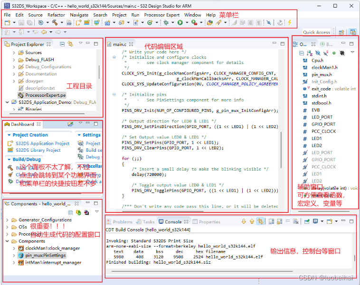This screenshot has height=285, width=360.
Task: Switch to the Tasks tab
Action: [x=145, y=222]
